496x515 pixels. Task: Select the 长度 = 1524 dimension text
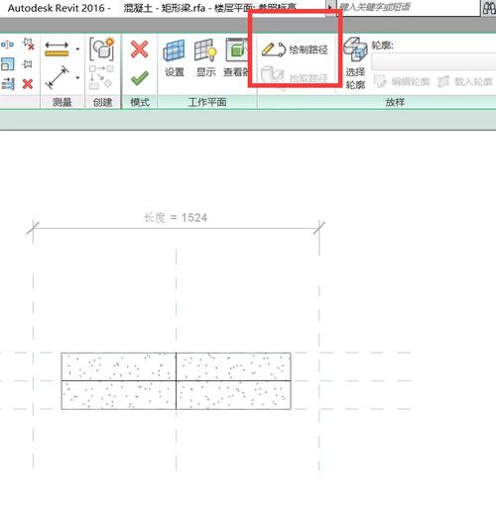tap(176, 218)
